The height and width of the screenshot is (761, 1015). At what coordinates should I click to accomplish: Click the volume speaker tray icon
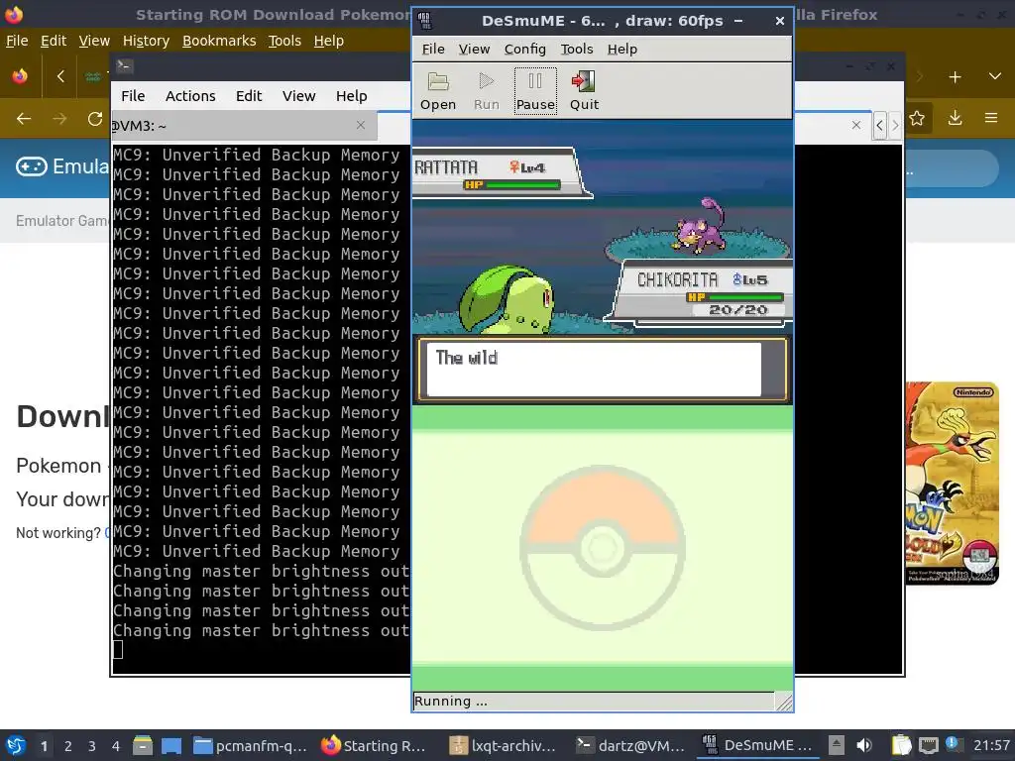[x=864, y=746]
